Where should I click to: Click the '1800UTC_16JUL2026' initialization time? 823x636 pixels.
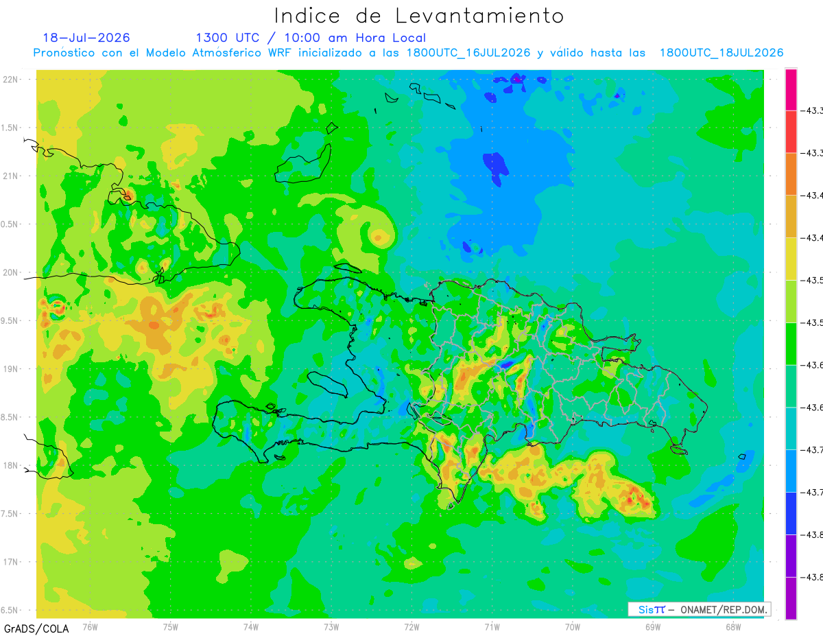[469, 53]
